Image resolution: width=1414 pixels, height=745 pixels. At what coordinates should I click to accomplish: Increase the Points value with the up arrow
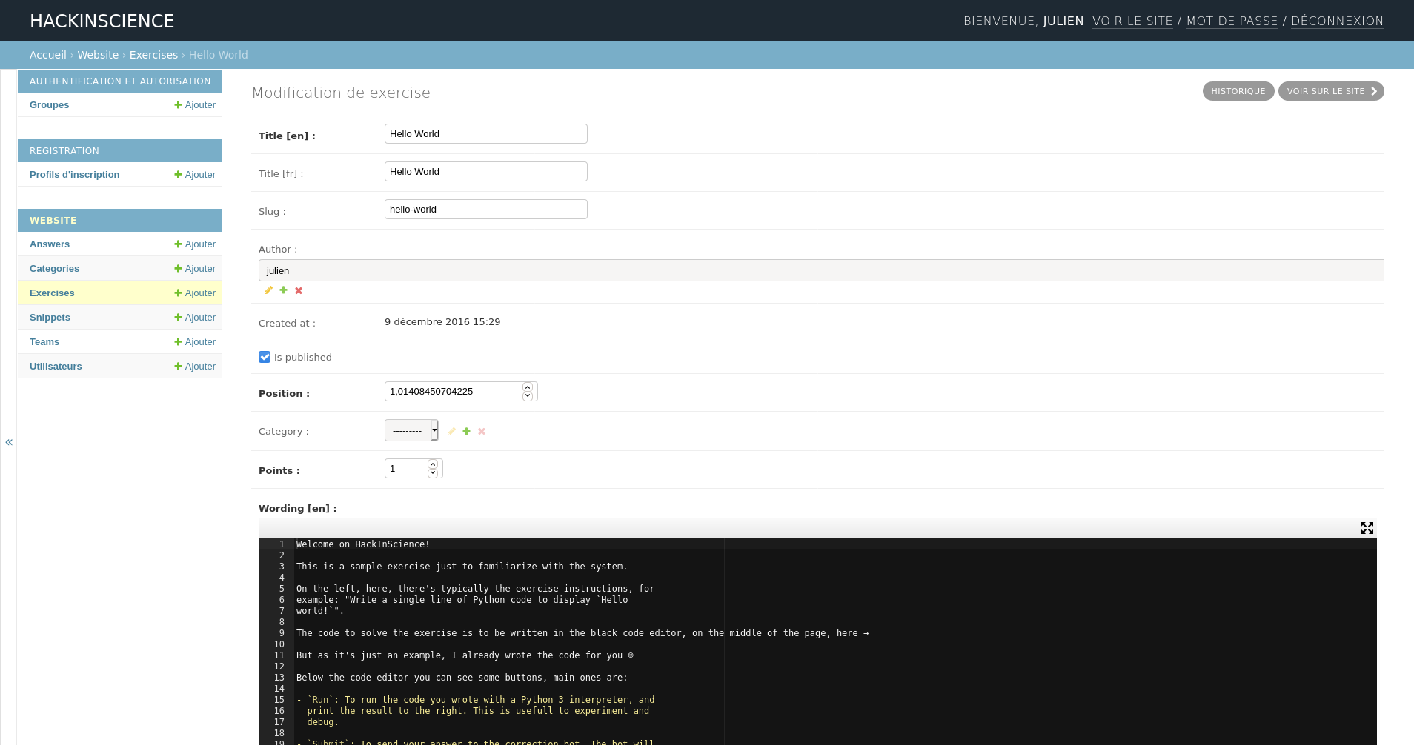pos(433,464)
